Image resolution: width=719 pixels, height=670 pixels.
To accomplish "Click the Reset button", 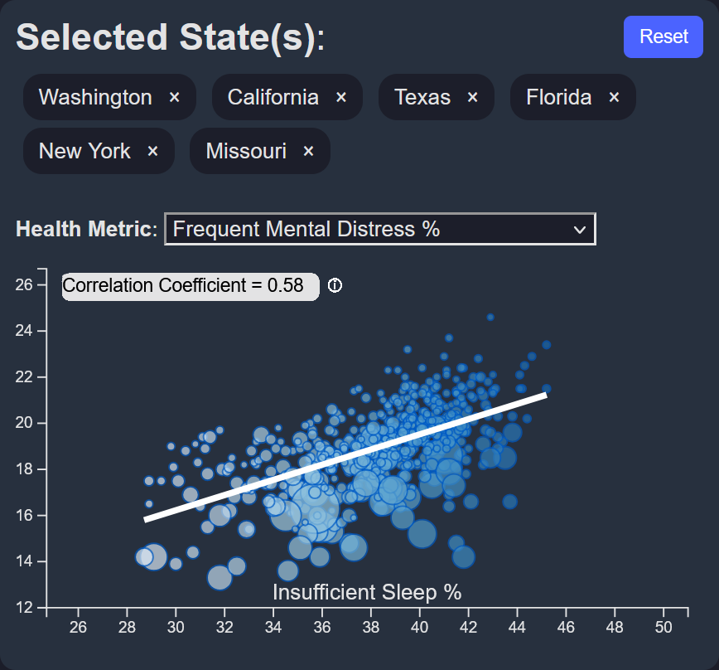I will (x=663, y=36).
